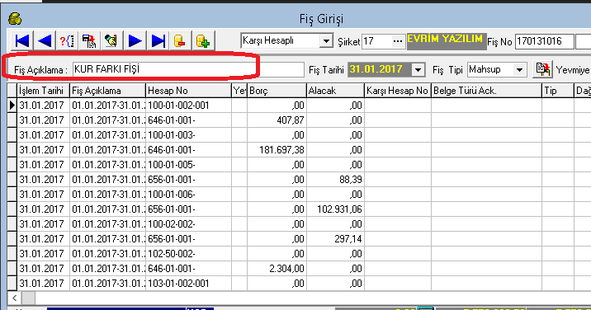Click account cell 100-02-002-
Image resolution: width=591 pixels, height=310 pixels.
pos(188,224)
